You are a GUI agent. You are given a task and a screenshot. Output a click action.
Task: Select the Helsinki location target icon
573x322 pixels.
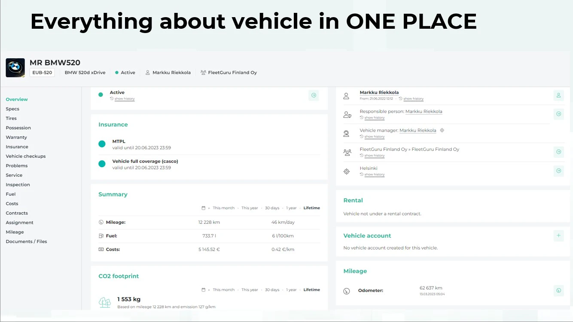pyautogui.click(x=347, y=171)
